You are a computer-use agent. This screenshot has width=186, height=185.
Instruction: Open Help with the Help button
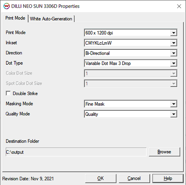point(168,179)
